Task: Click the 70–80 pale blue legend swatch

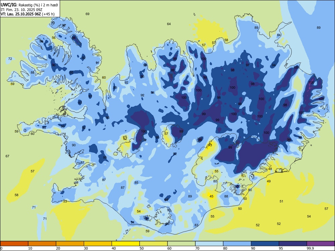Action: tap(209, 244)
